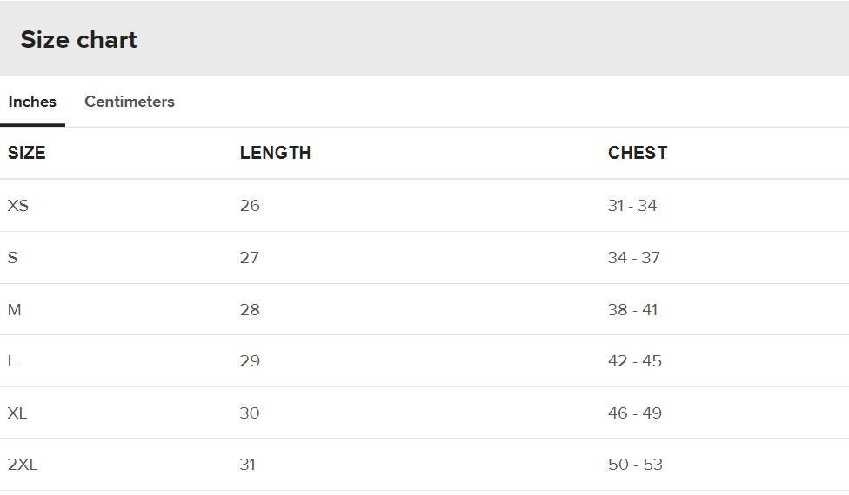This screenshot has height=495, width=849.
Task: Select the L size row label
Action: [x=11, y=361]
